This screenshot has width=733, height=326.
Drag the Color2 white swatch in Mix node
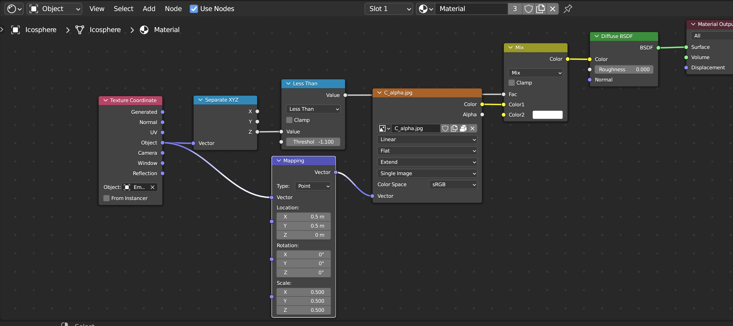[x=547, y=115]
